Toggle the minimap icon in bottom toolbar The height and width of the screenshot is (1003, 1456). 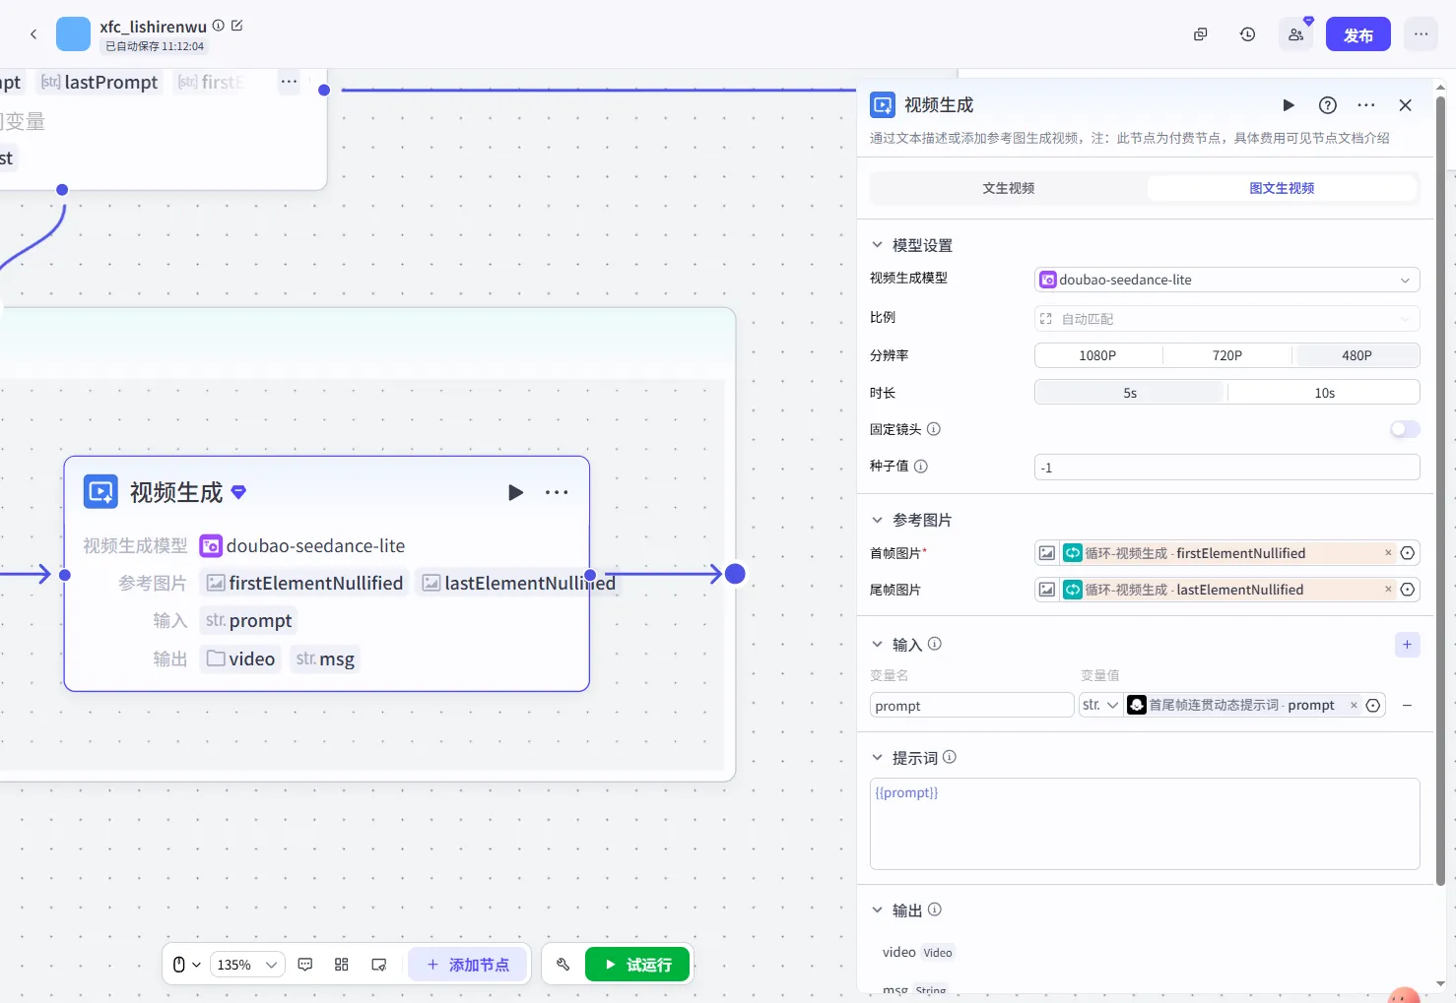pos(379,965)
